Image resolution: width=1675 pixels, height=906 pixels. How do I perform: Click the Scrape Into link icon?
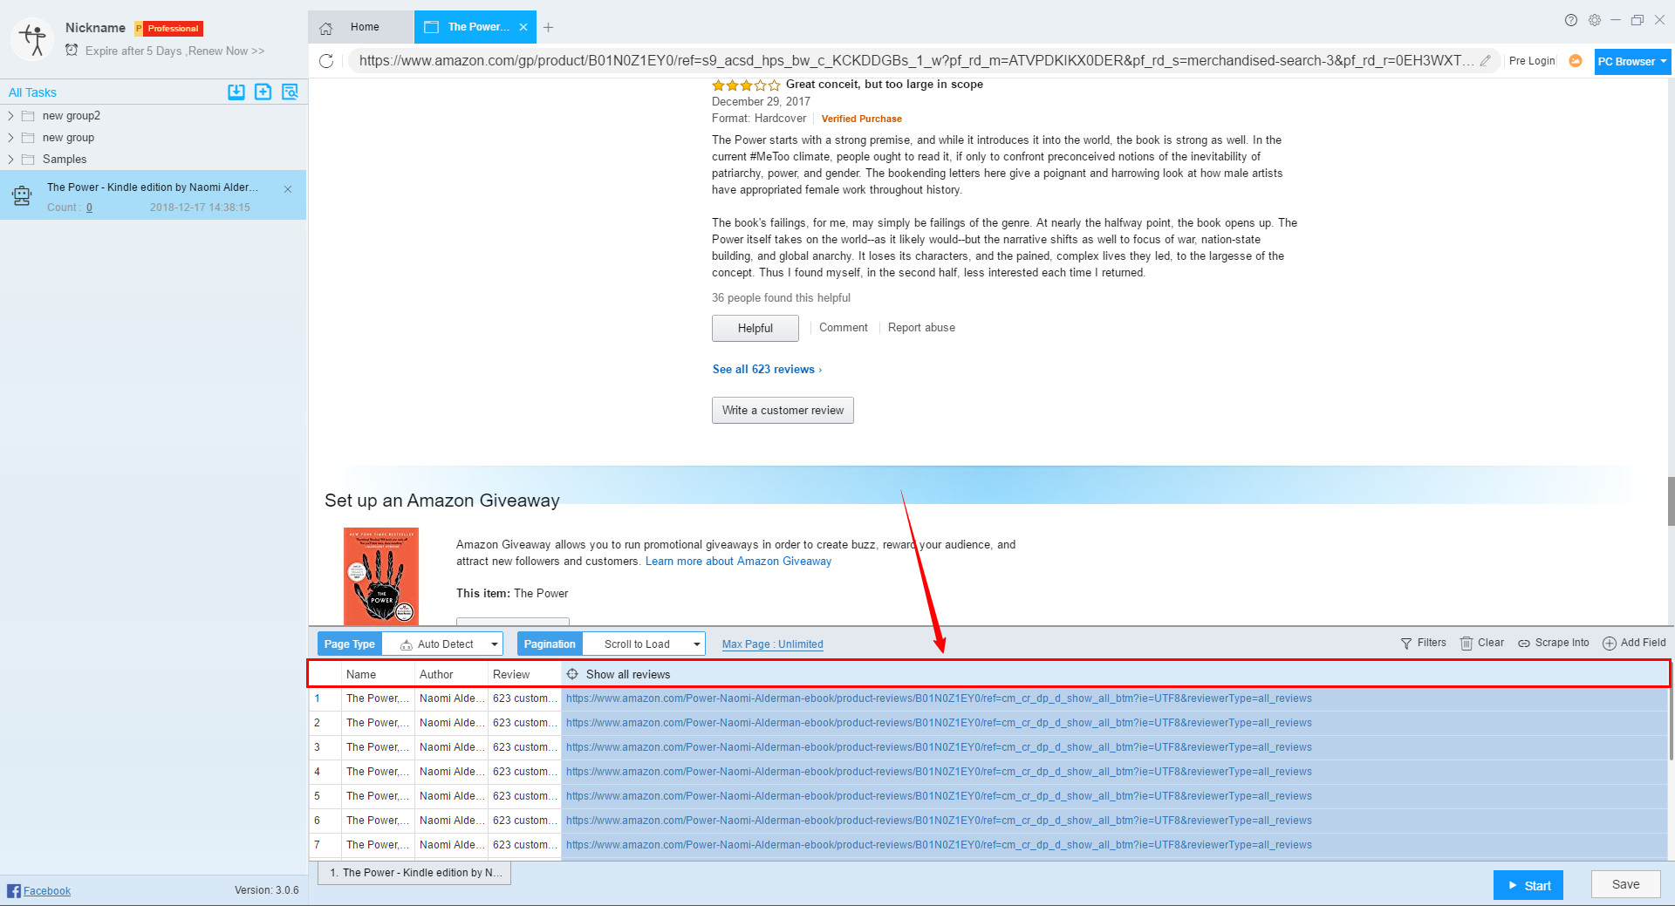[x=1524, y=644]
